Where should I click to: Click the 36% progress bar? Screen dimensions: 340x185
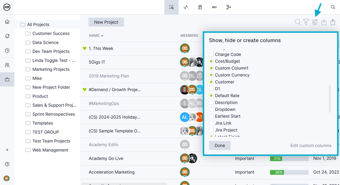[x=289, y=172]
